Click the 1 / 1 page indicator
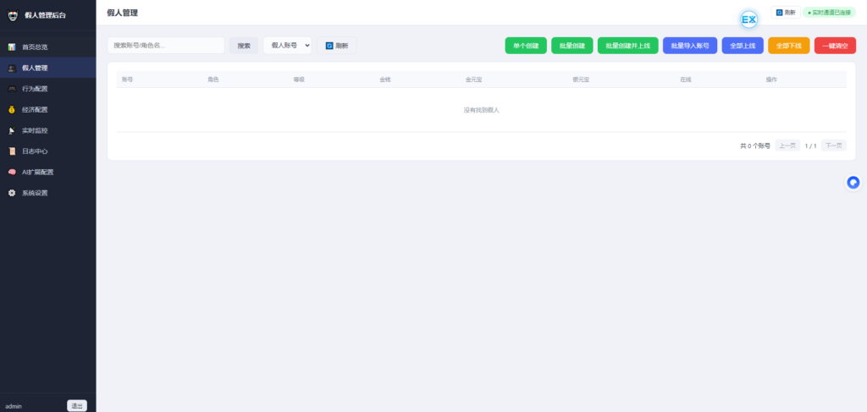The height and width of the screenshot is (412, 867). point(810,146)
